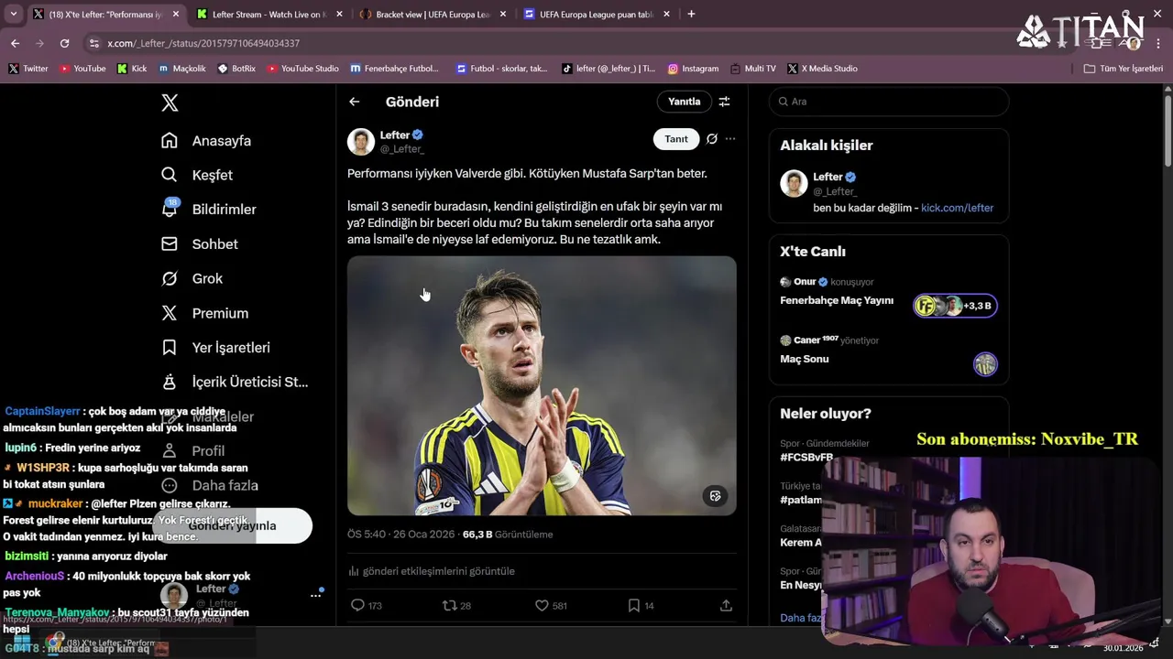Viewport: 1173px width, 659px height.
Task: Open X Media Studio bookmark
Action: click(x=823, y=69)
